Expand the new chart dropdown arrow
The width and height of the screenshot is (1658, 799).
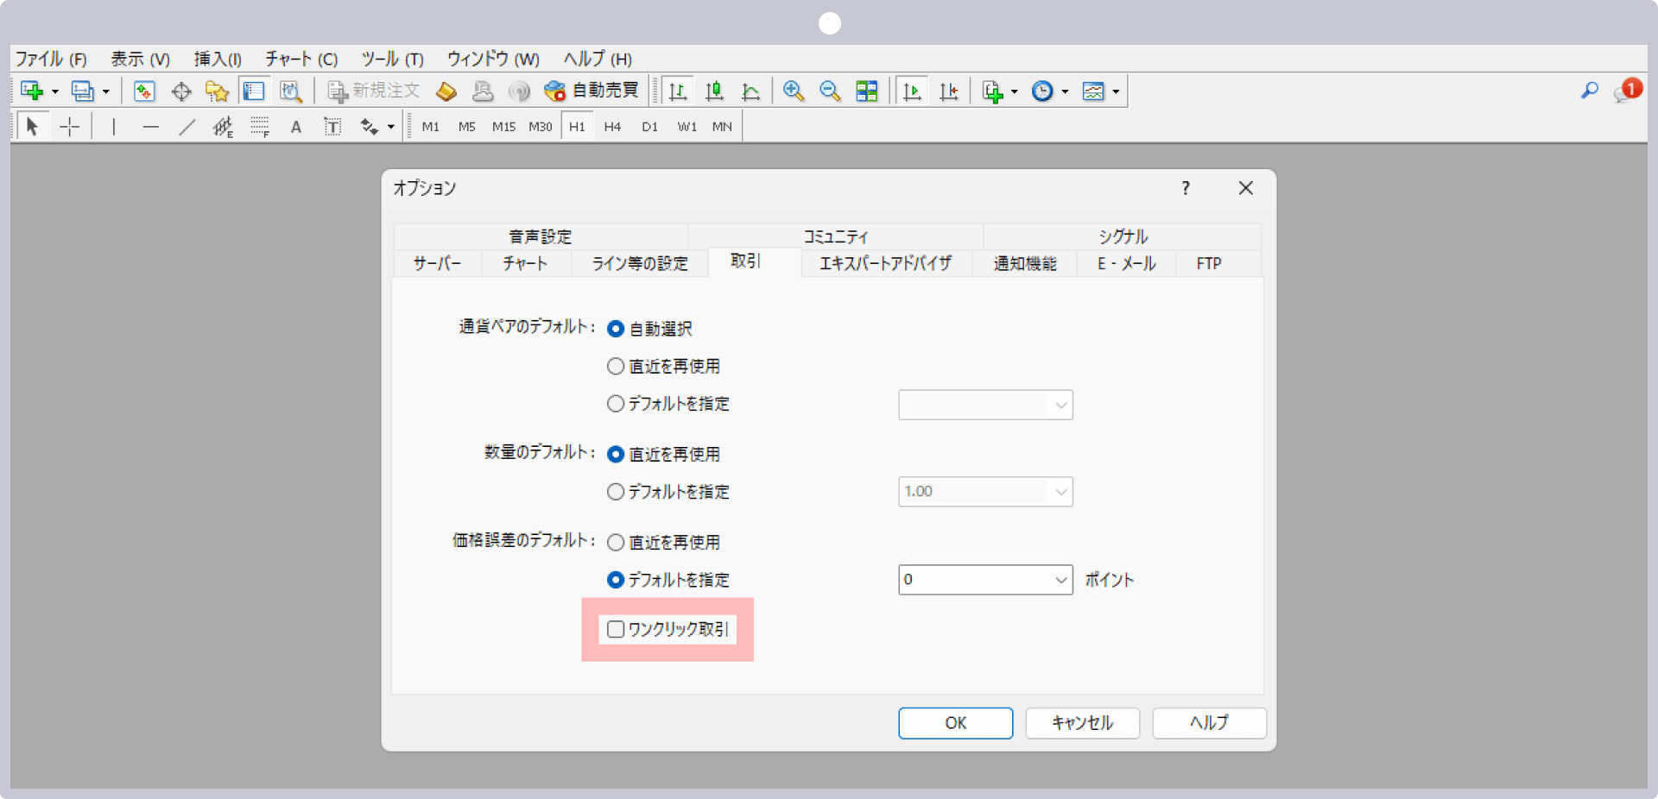pyautogui.click(x=54, y=91)
